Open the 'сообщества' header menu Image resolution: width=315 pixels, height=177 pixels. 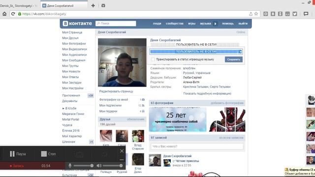[x=175, y=24]
